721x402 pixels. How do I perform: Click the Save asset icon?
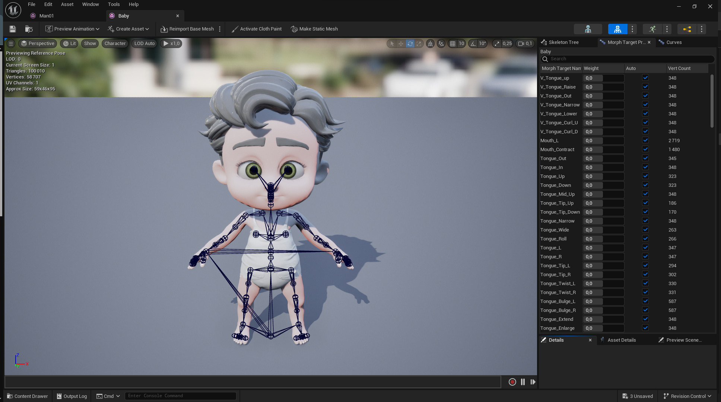13,29
